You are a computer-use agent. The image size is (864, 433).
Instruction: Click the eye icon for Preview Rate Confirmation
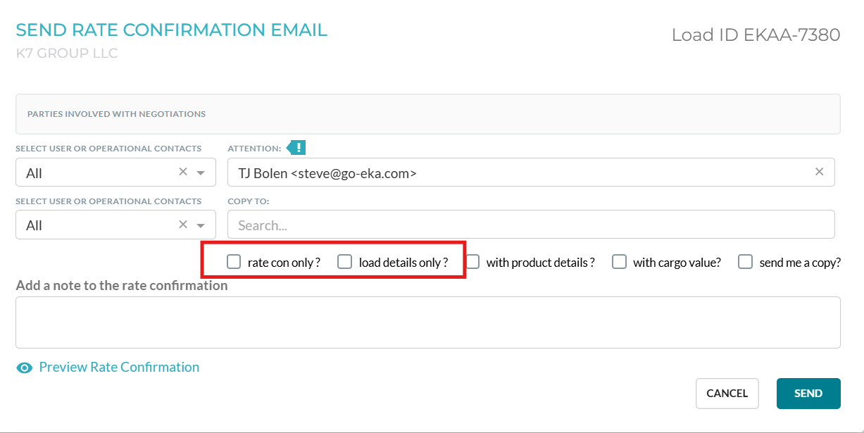(x=25, y=368)
